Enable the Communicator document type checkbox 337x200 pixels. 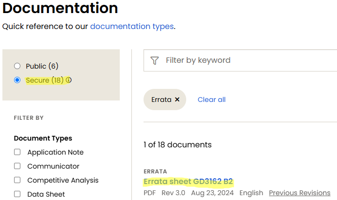(17, 166)
